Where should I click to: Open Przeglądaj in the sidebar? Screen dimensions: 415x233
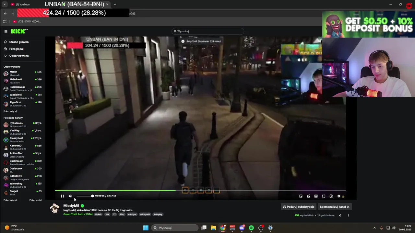click(x=16, y=49)
